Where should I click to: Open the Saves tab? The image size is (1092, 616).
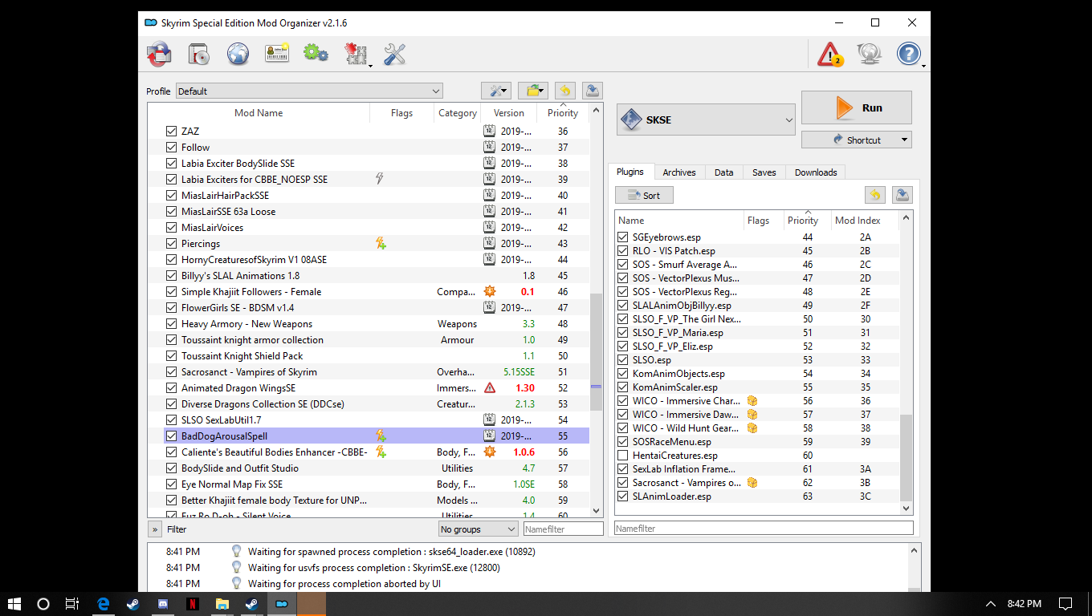(x=764, y=172)
